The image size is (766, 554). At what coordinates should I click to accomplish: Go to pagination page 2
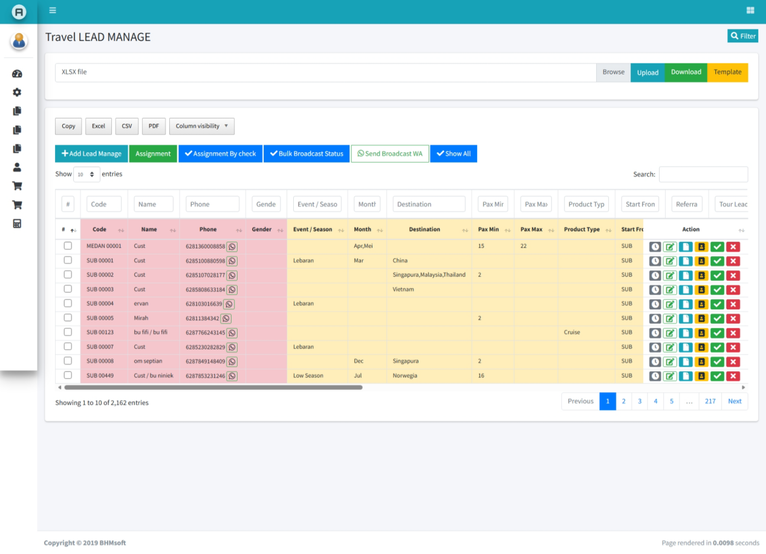click(624, 401)
